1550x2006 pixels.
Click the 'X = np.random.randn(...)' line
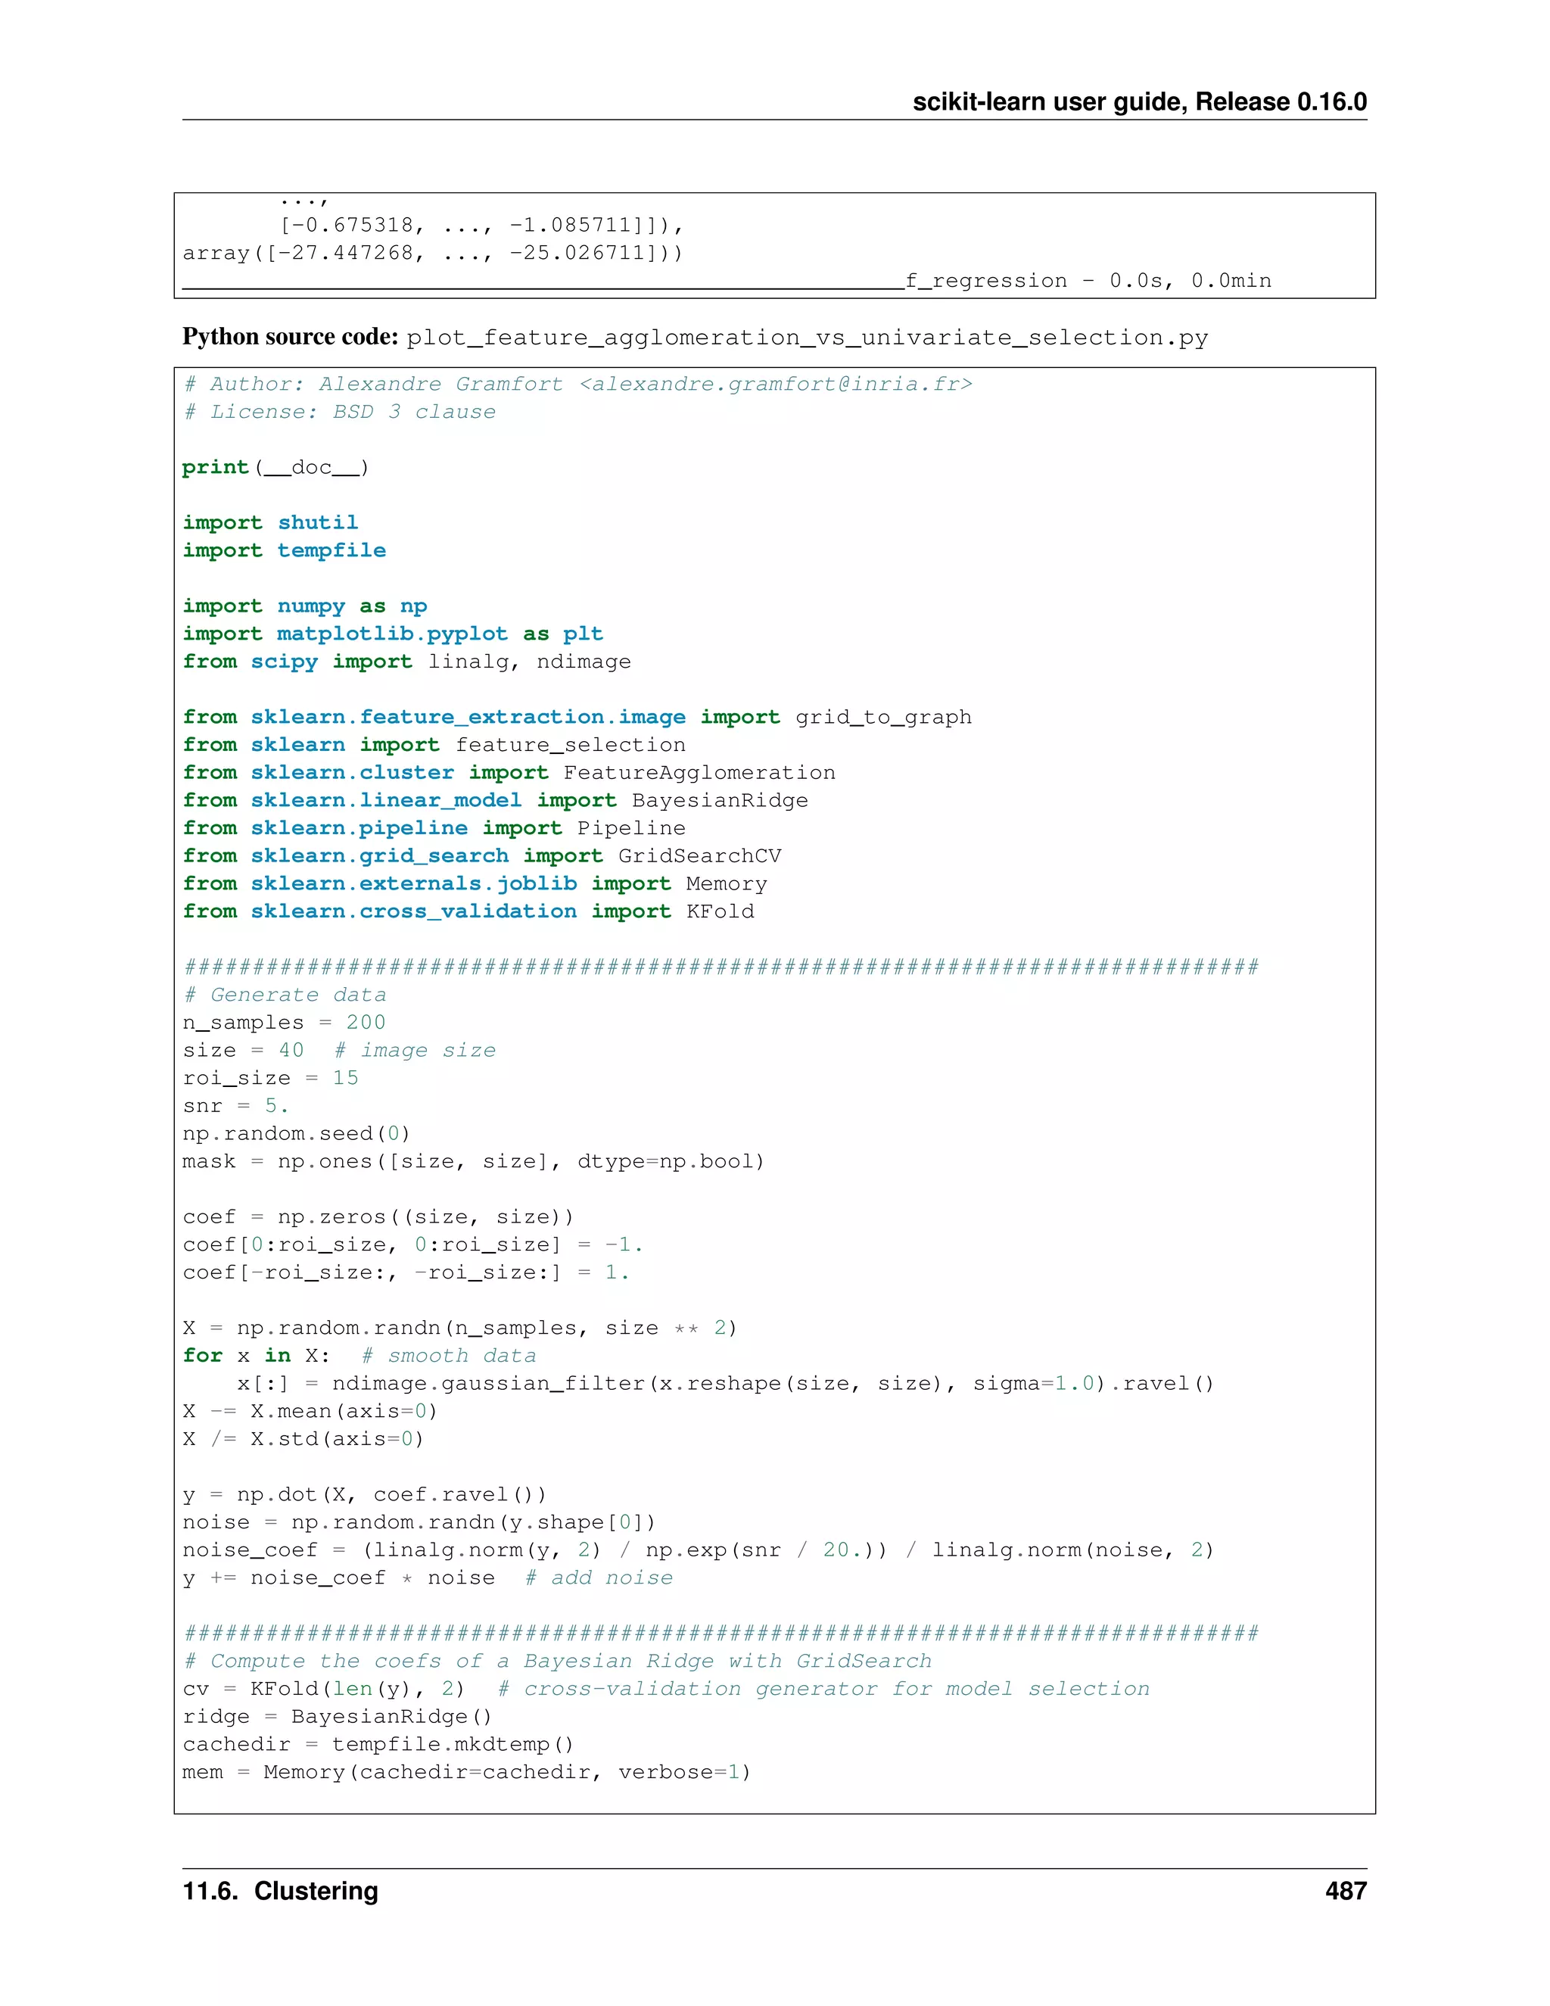click(x=460, y=1329)
